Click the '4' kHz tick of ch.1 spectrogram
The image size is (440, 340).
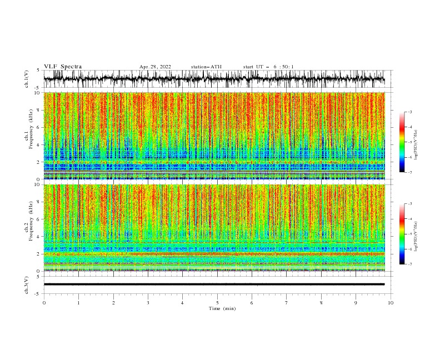pyautogui.click(x=39, y=145)
